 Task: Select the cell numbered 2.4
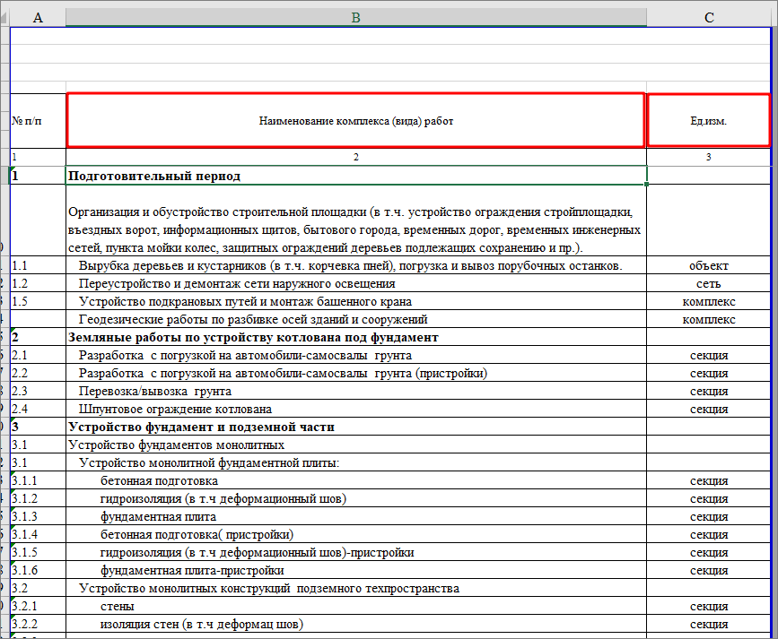(x=37, y=409)
